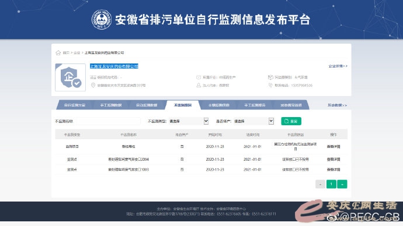Click the pollution source type icon

click(x=270, y=77)
